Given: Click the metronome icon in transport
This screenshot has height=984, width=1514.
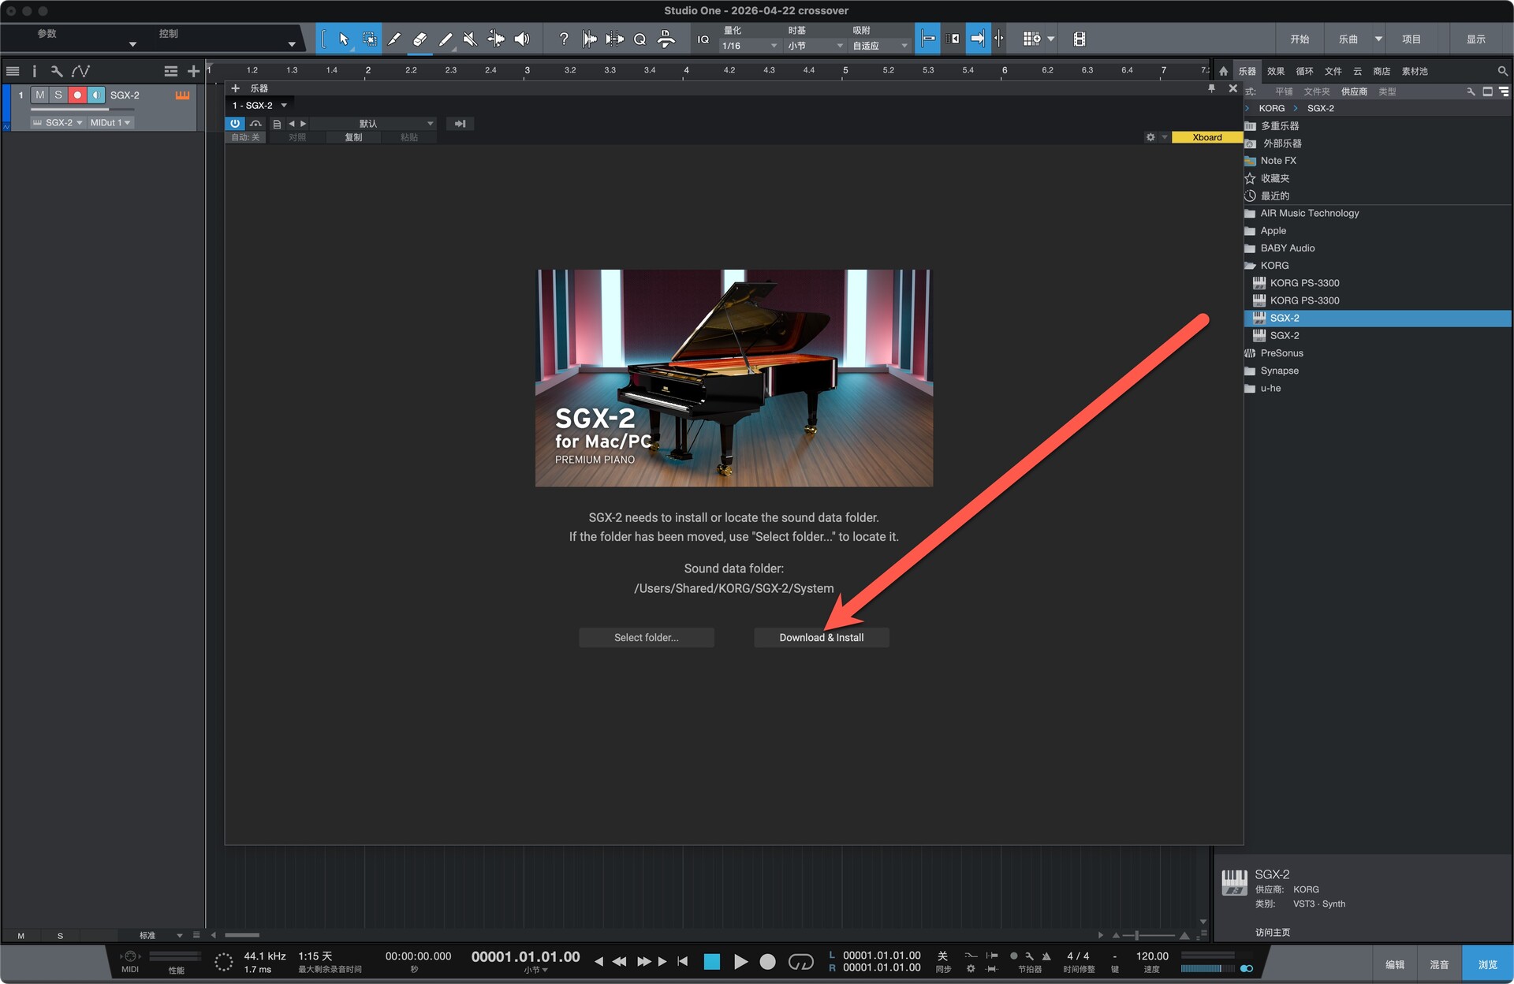Looking at the screenshot, I should click(1046, 956).
